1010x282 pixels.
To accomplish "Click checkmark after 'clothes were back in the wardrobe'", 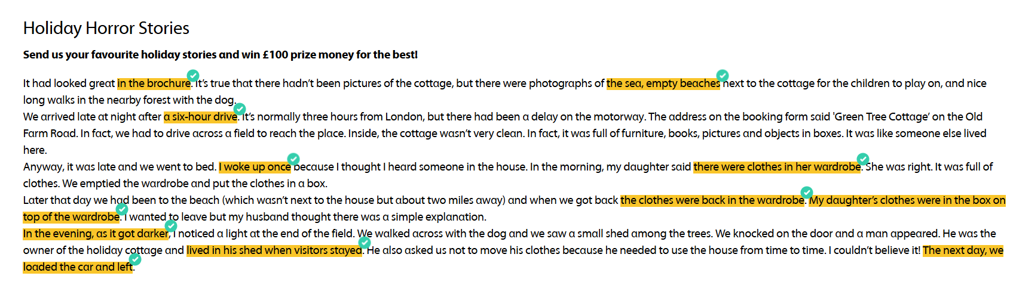I will point(807,192).
